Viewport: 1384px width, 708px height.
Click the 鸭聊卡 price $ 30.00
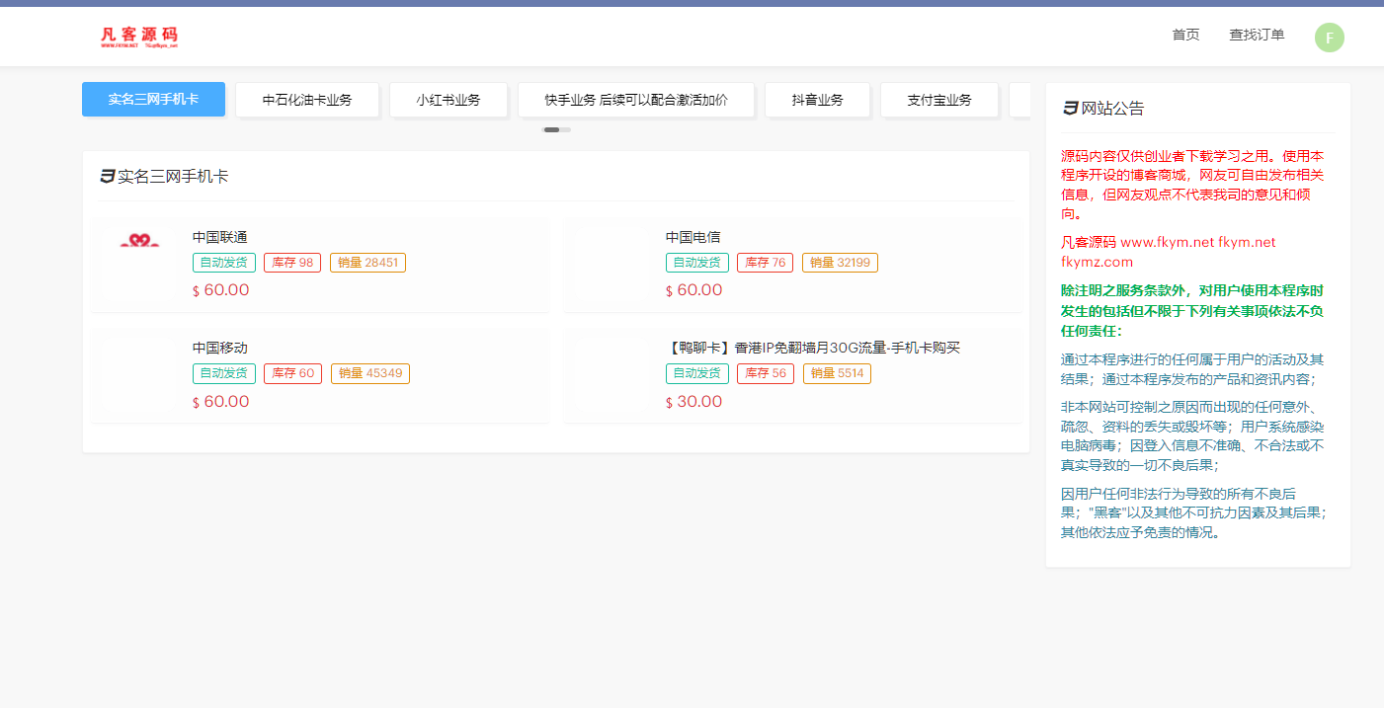pos(693,402)
